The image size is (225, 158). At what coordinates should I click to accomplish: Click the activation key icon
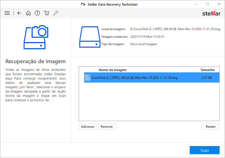56,13
